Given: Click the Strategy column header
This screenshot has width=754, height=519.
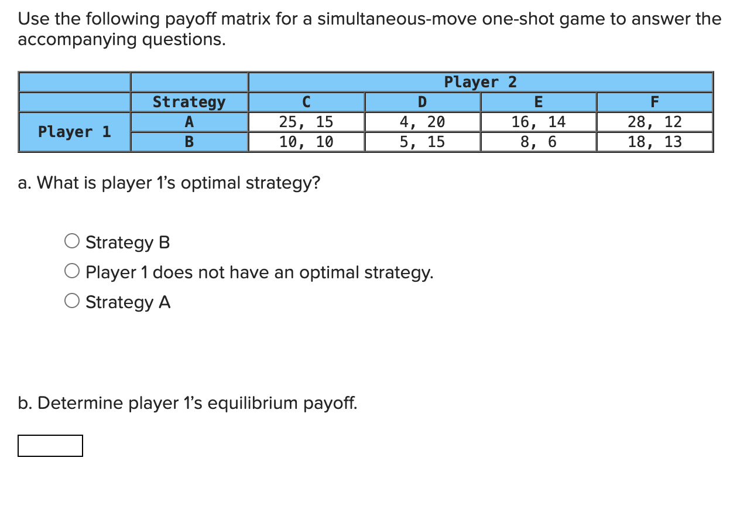Looking at the screenshot, I should pos(188,101).
